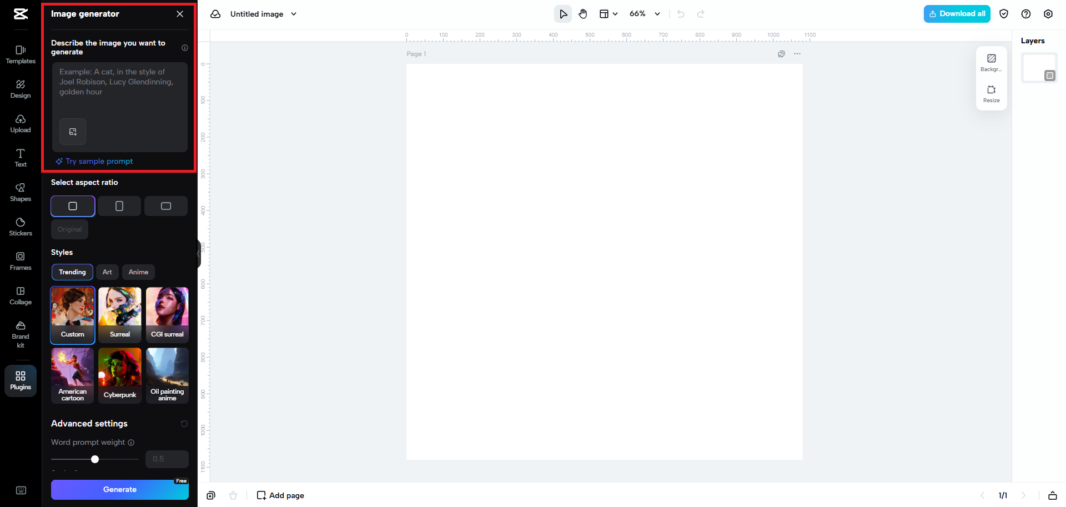Viewport: 1066px width, 507px height.
Task: Open the Upload panel
Action: pyautogui.click(x=20, y=124)
